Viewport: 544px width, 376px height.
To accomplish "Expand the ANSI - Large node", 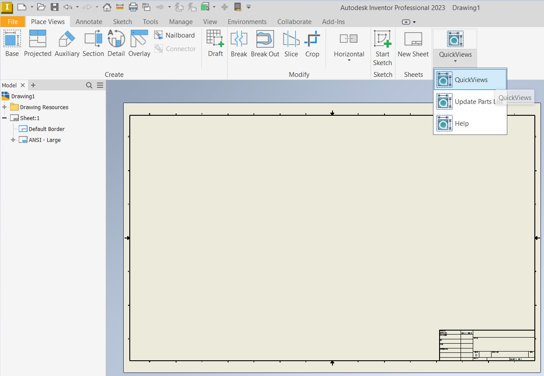I will tap(13, 140).
